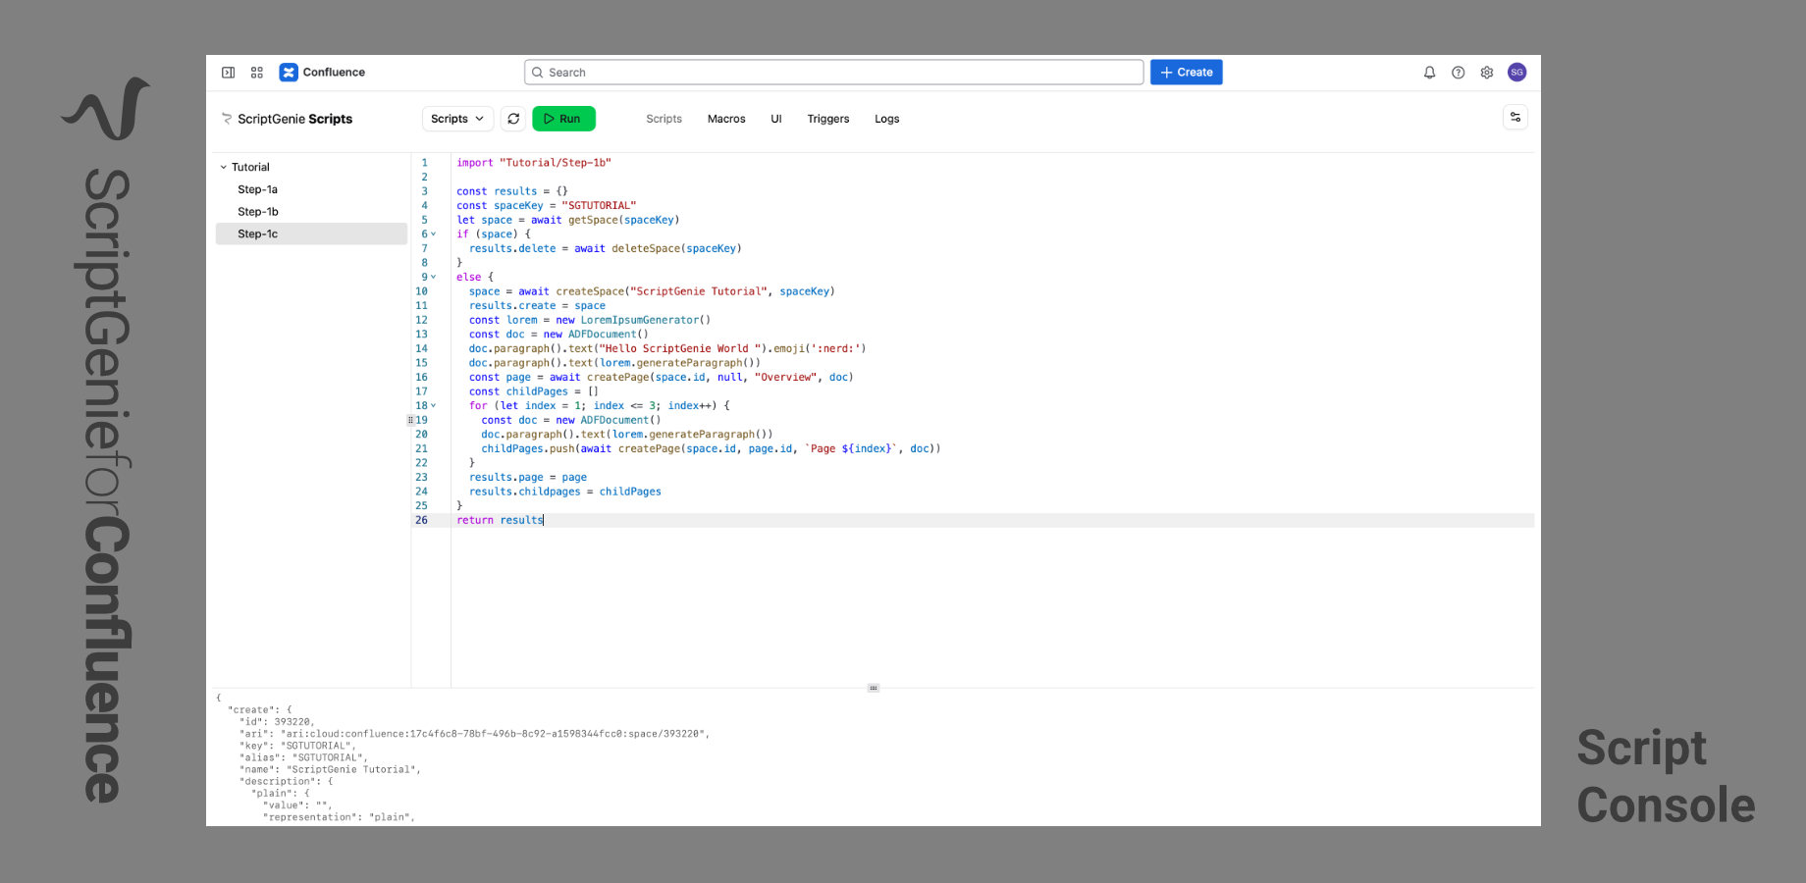Click the "const results = {}" line

coord(512,191)
